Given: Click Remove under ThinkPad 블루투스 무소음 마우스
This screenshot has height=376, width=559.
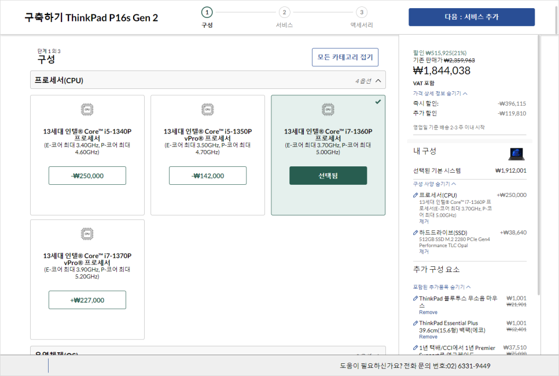Looking at the screenshot, I should [428, 312].
